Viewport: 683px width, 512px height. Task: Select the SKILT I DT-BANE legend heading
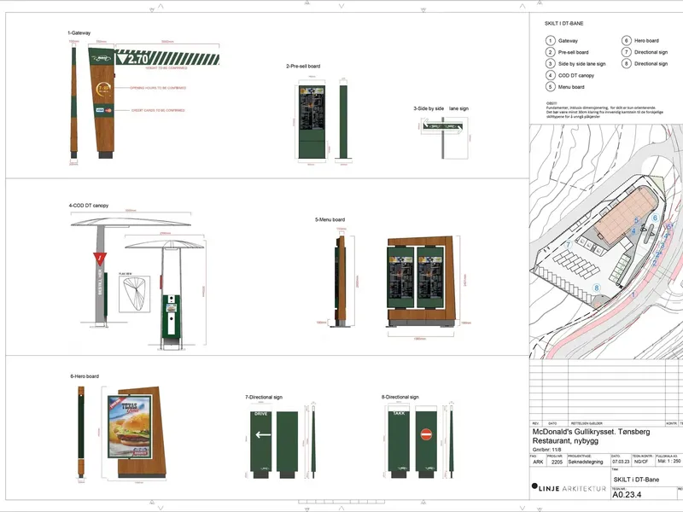pyautogui.click(x=563, y=24)
